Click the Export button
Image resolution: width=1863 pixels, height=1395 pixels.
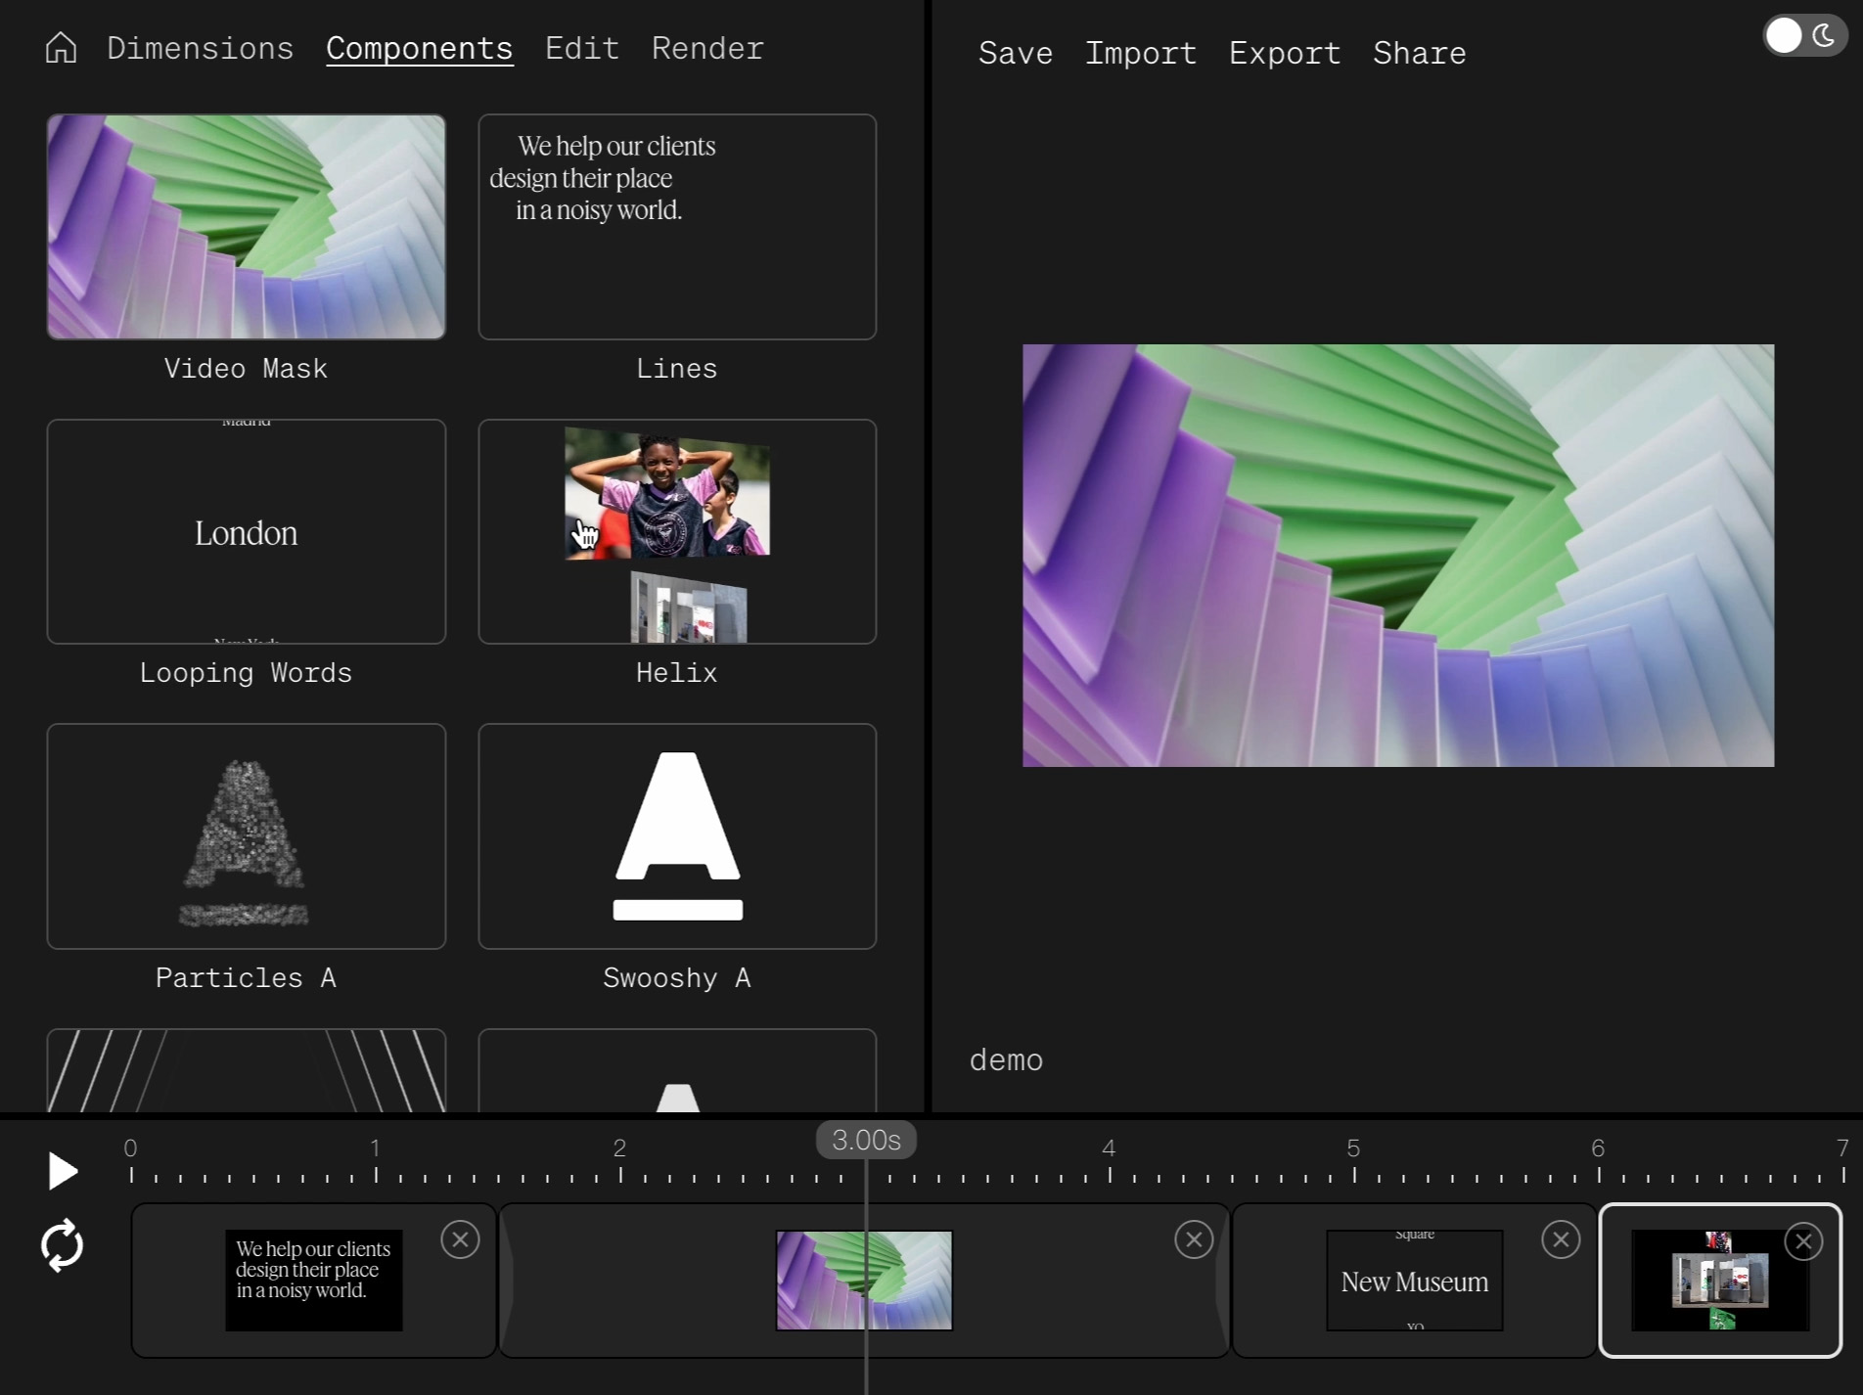click(x=1284, y=53)
